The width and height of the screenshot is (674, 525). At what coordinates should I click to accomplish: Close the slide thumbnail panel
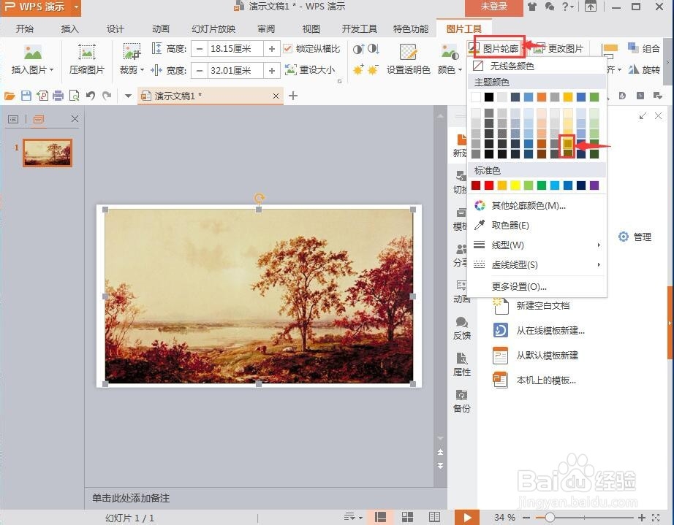75,118
